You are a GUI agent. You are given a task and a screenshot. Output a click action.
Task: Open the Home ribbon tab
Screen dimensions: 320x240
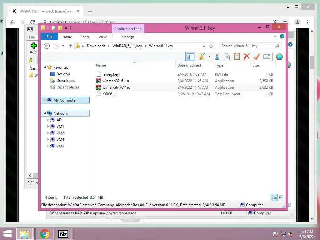tap(67, 37)
